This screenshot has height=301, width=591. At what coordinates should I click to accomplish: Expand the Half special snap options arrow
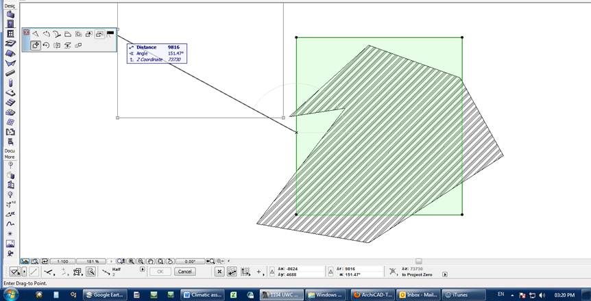coord(143,270)
